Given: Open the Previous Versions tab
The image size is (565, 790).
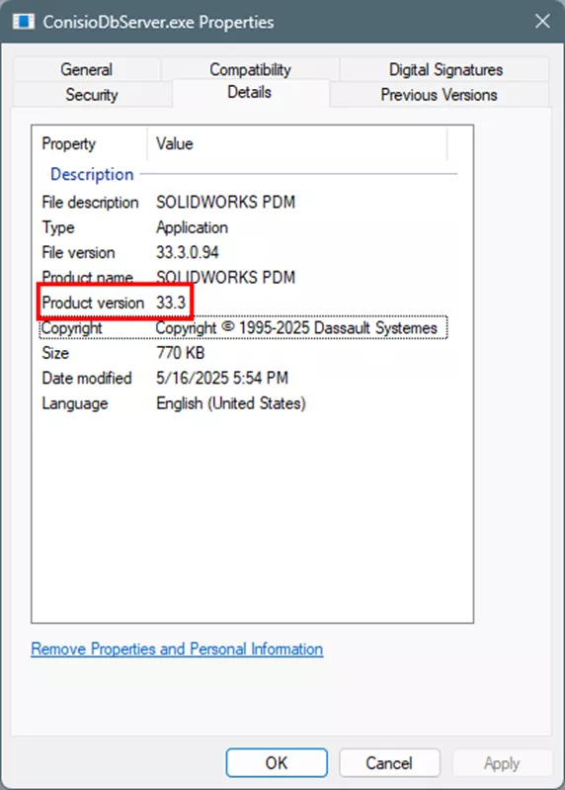Looking at the screenshot, I should pos(439,94).
